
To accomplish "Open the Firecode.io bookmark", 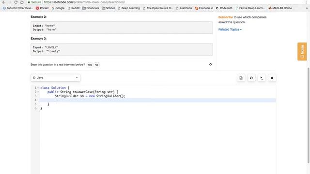I will (204, 8).
